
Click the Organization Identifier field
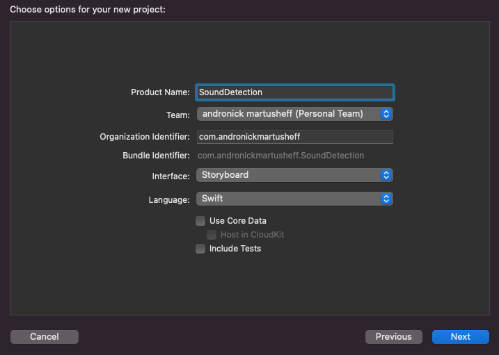(x=294, y=137)
